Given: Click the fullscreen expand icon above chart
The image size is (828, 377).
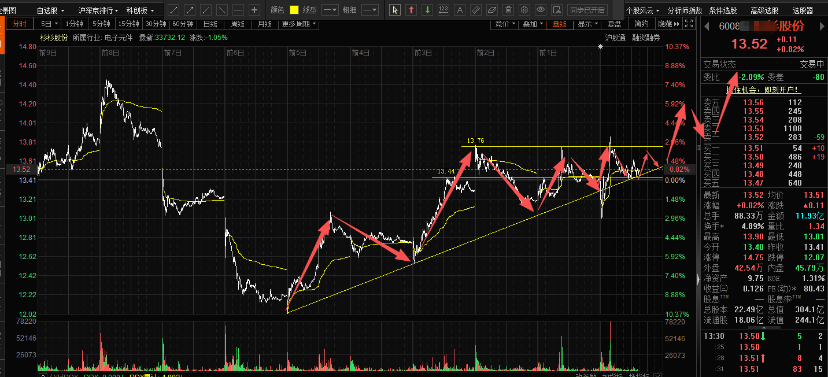Looking at the screenshot, I should point(688,24).
